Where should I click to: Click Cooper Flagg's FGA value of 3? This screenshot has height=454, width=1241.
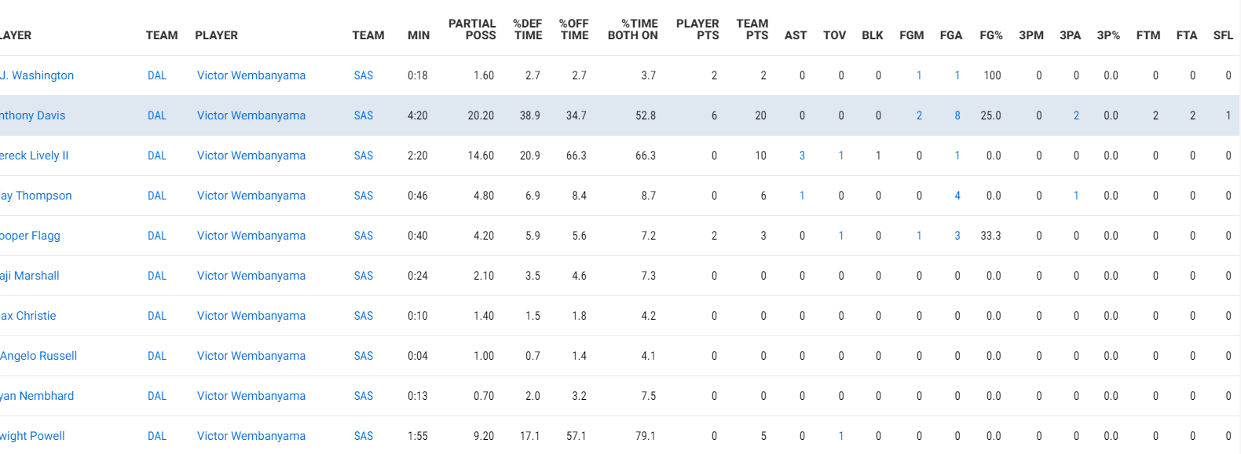point(957,236)
